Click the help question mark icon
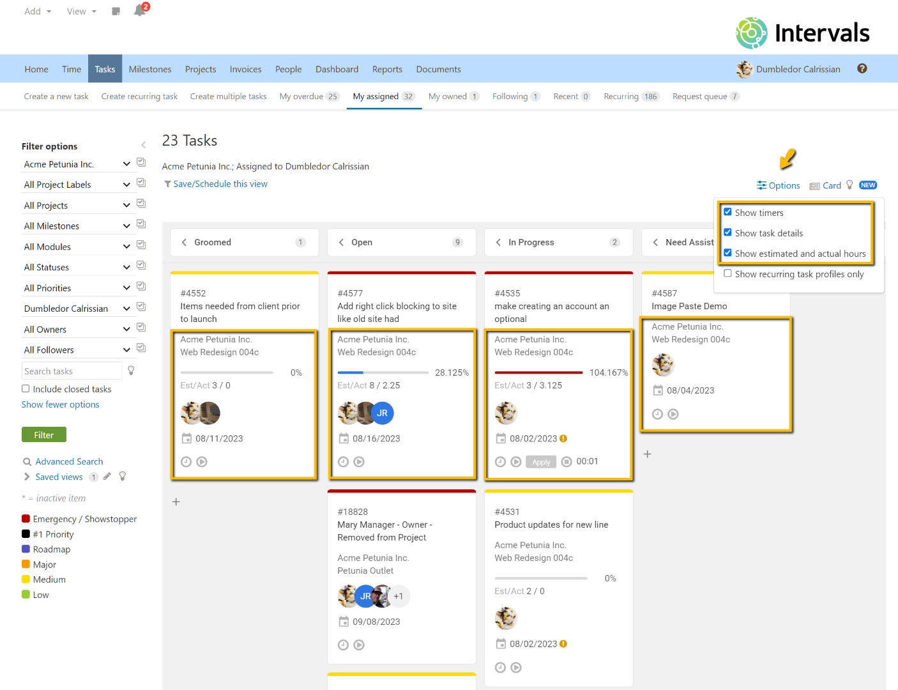The width and height of the screenshot is (898, 690). pos(862,69)
